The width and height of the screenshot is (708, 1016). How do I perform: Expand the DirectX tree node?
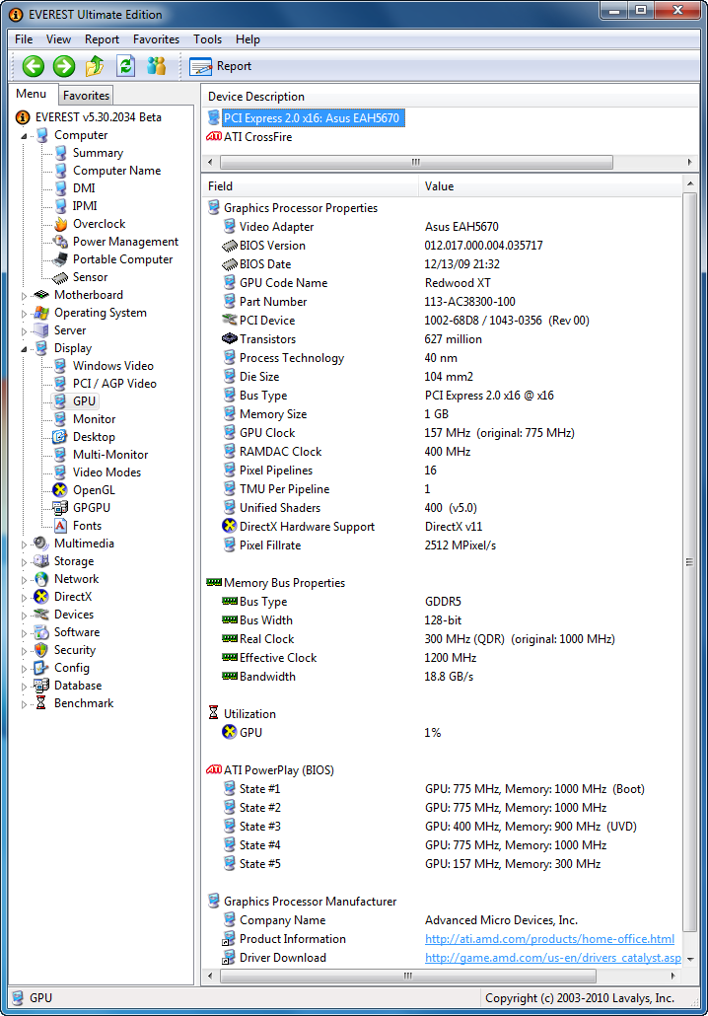24,598
